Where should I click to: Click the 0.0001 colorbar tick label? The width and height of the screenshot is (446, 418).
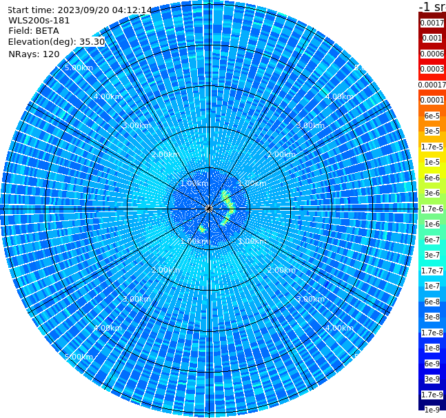tap(432, 100)
